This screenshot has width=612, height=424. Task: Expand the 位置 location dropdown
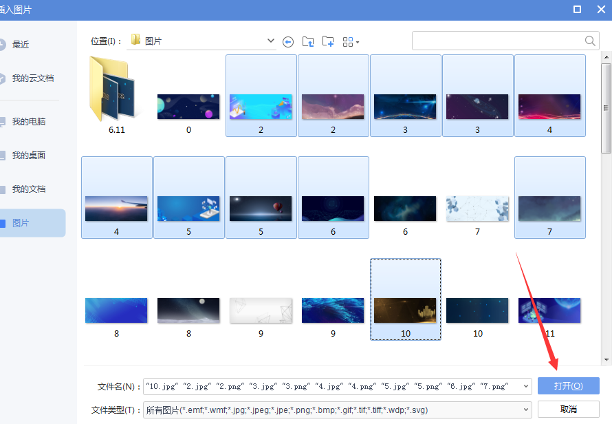click(270, 41)
